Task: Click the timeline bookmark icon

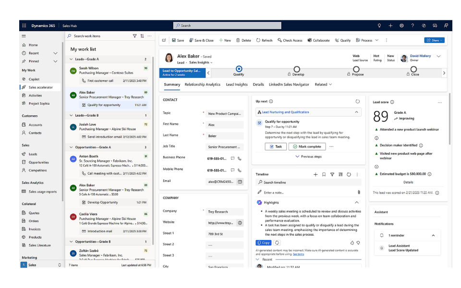Action: coord(324,175)
